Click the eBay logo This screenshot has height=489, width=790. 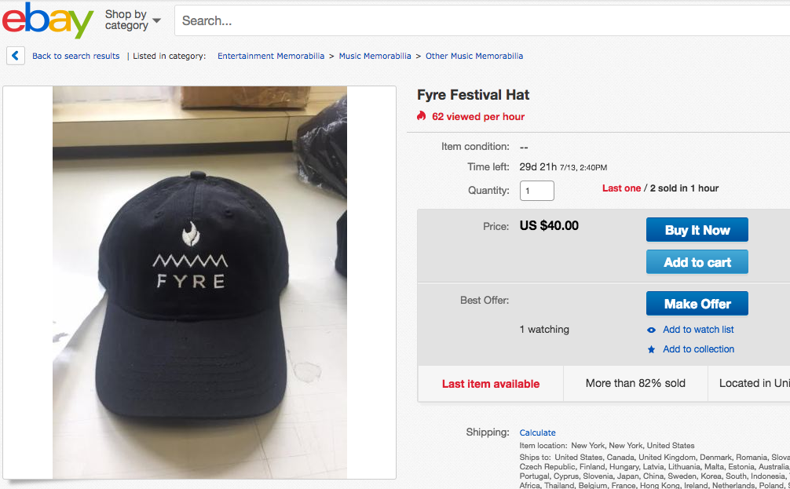click(48, 20)
